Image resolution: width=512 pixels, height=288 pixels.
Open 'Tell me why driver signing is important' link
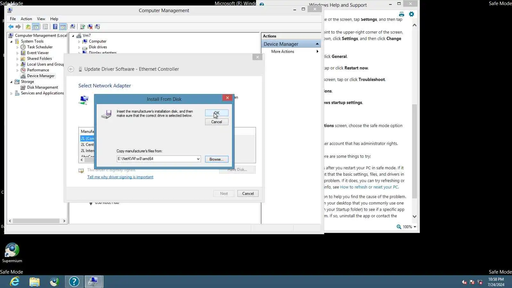point(120,177)
